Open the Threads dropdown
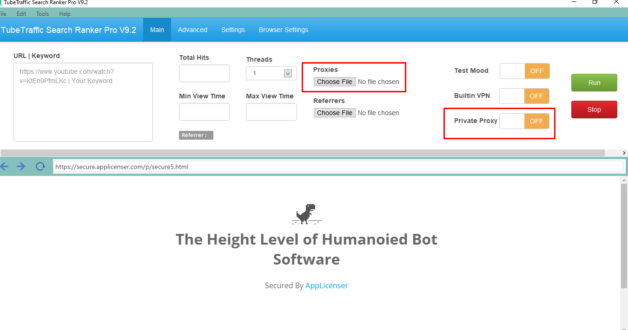The width and height of the screenshot is (628, 330). pyautogui.click(x=271, y=73)
